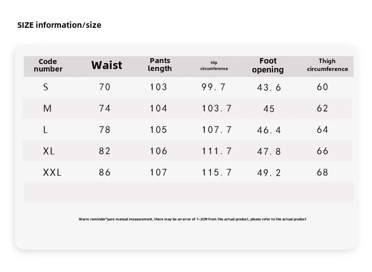The height and width of the screenshot is (272, 372).
Task: Select the size XXL row label
Action: pyautogui.click(x=52, y=173)
